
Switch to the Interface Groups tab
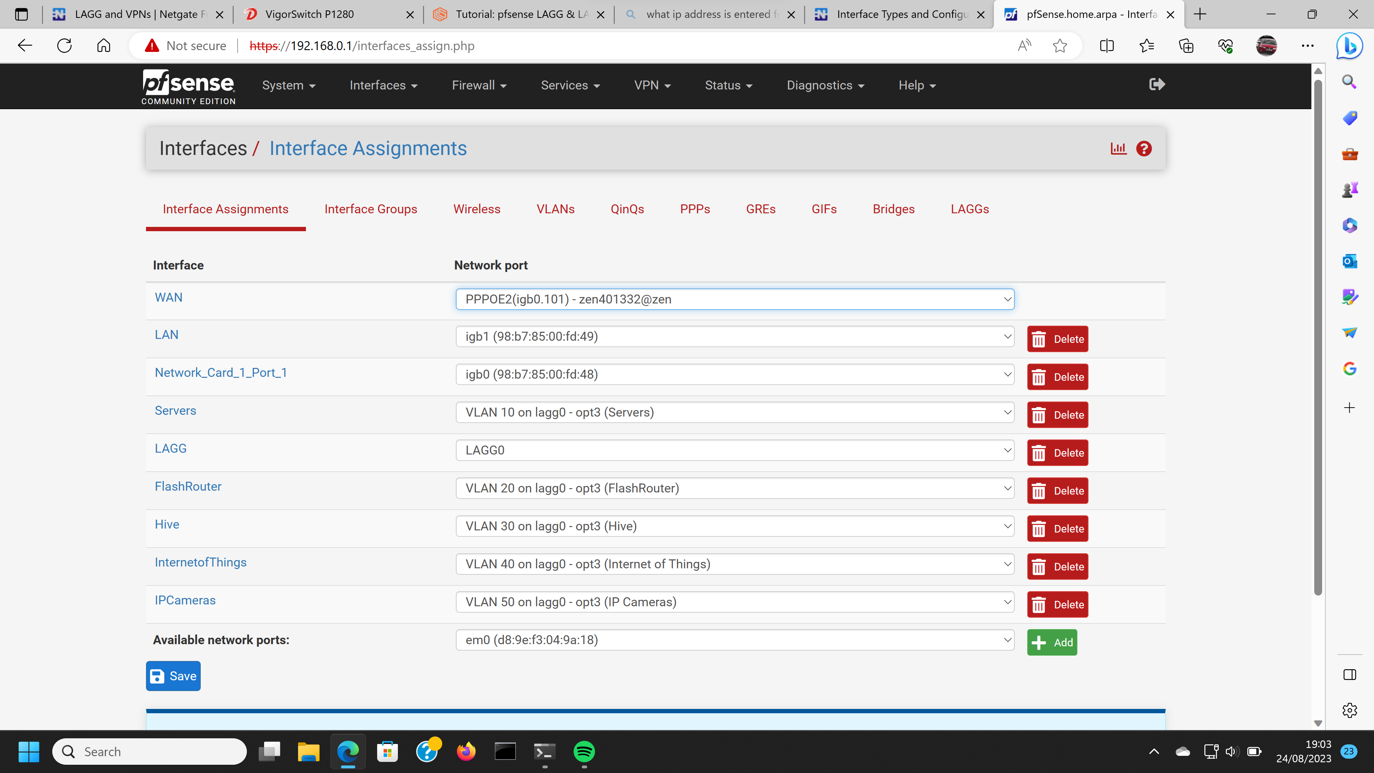click(x=371, y=209)
